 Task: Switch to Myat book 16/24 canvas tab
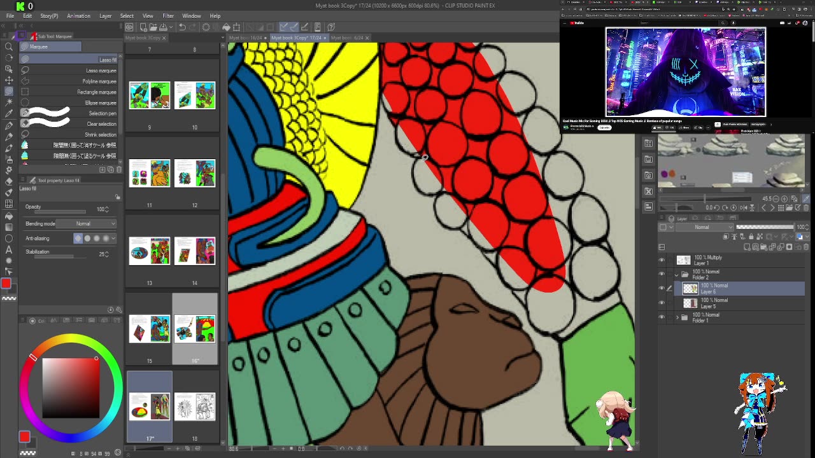[248, 38]
